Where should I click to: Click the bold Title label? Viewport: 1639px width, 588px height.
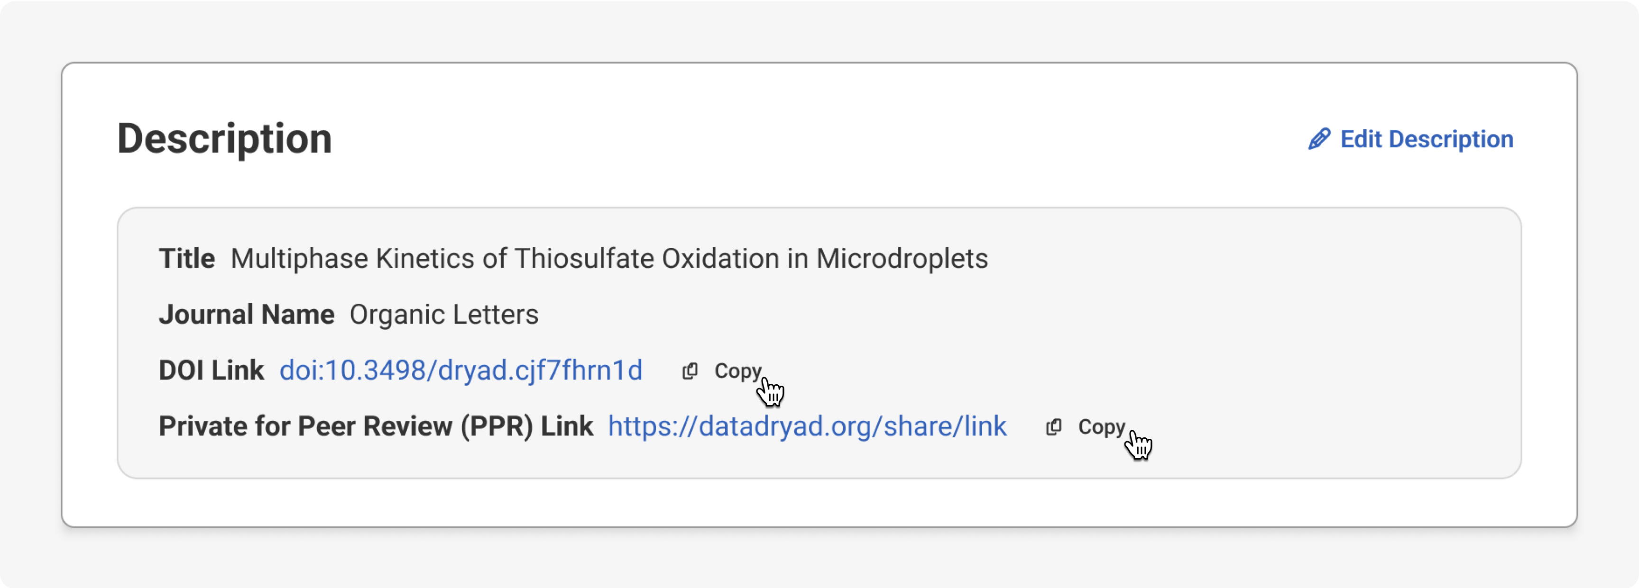tap(186, 259)
